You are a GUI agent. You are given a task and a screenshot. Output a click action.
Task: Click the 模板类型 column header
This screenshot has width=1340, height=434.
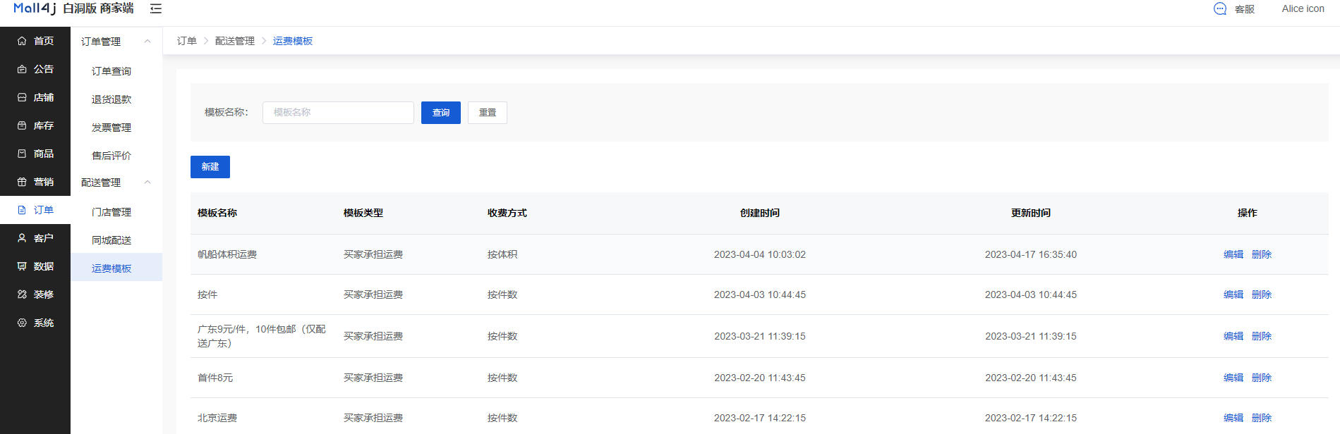(x=363, y=213)
